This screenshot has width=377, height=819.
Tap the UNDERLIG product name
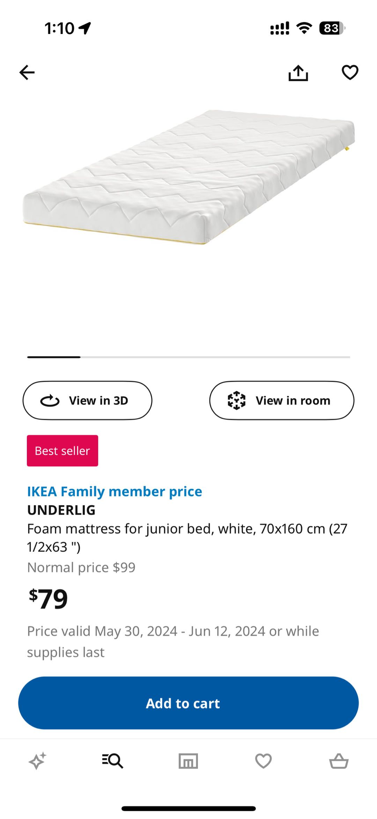61,510
